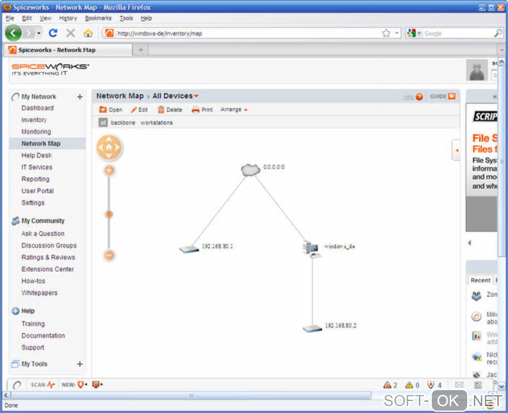Viewport: 508px width, 413px height.
Task: Click the page scroll down arrow
Action: [502, 387]
